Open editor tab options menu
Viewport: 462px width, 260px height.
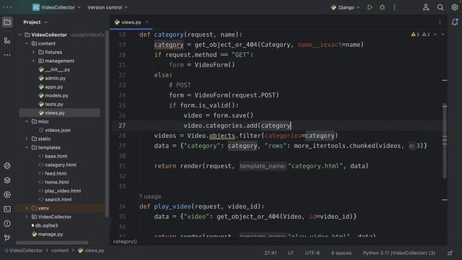pos(440,22)
